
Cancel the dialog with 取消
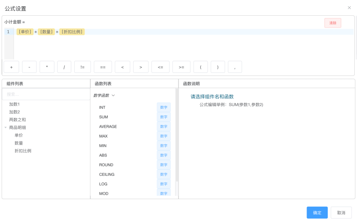pos(341,213)
